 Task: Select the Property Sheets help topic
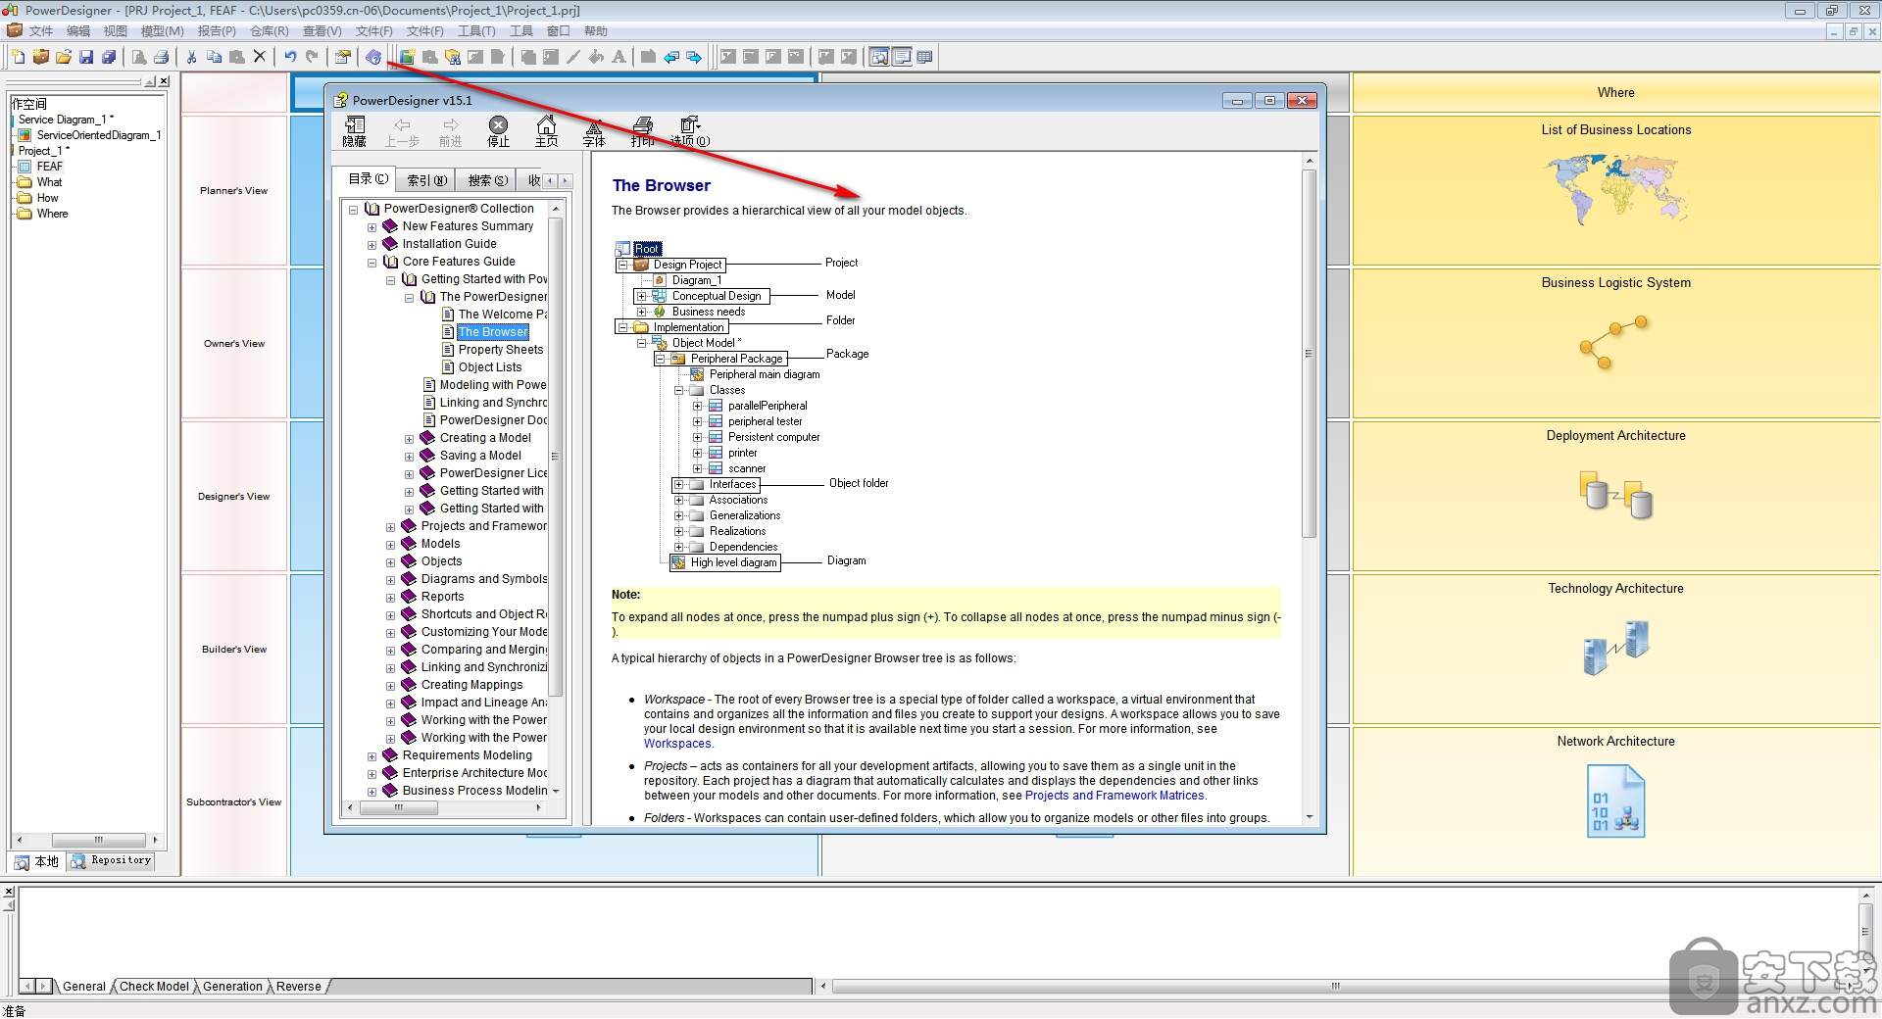pos(500,350)
